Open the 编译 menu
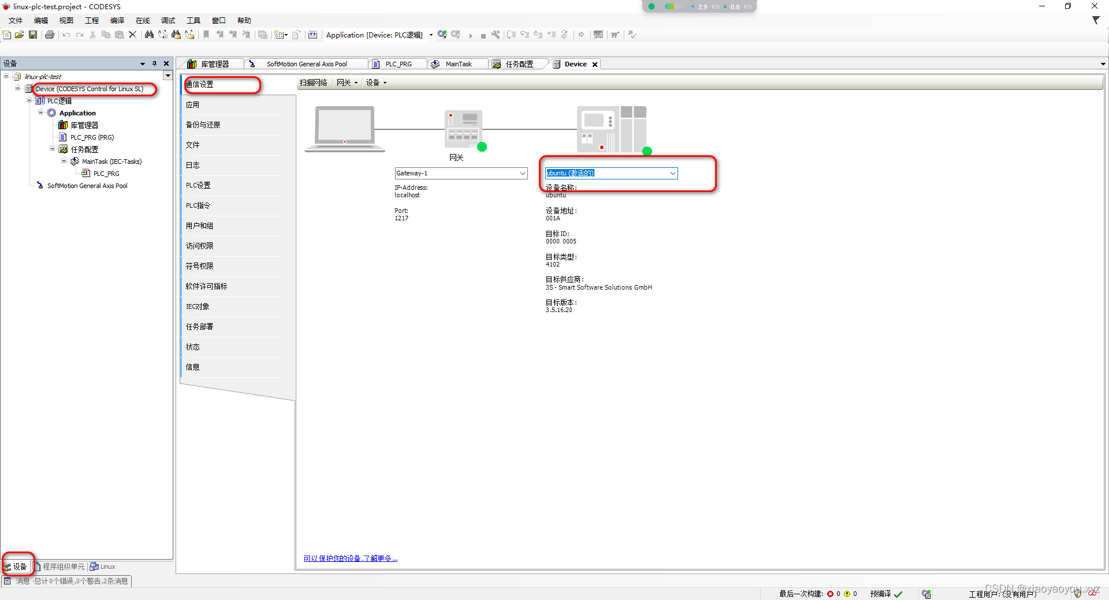The width and height of the screenshot is (1109, 600). tap(117, 20)
